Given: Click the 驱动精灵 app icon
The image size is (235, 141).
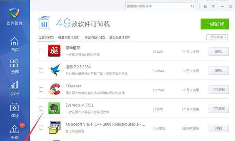Looking at the screenshot, I should tap(54, 51).
